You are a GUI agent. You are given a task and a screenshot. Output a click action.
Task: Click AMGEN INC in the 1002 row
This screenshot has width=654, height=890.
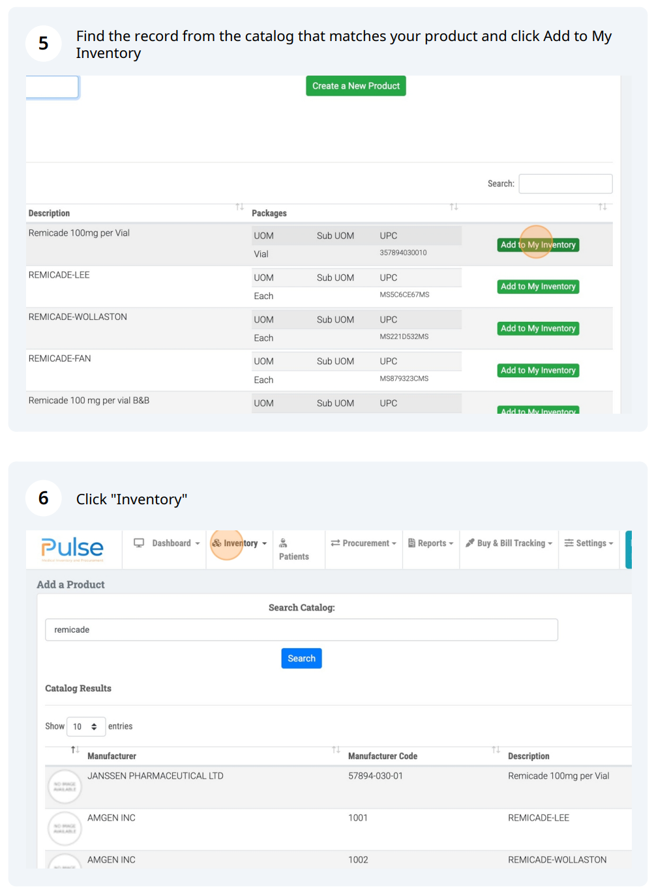coord(111,860)
